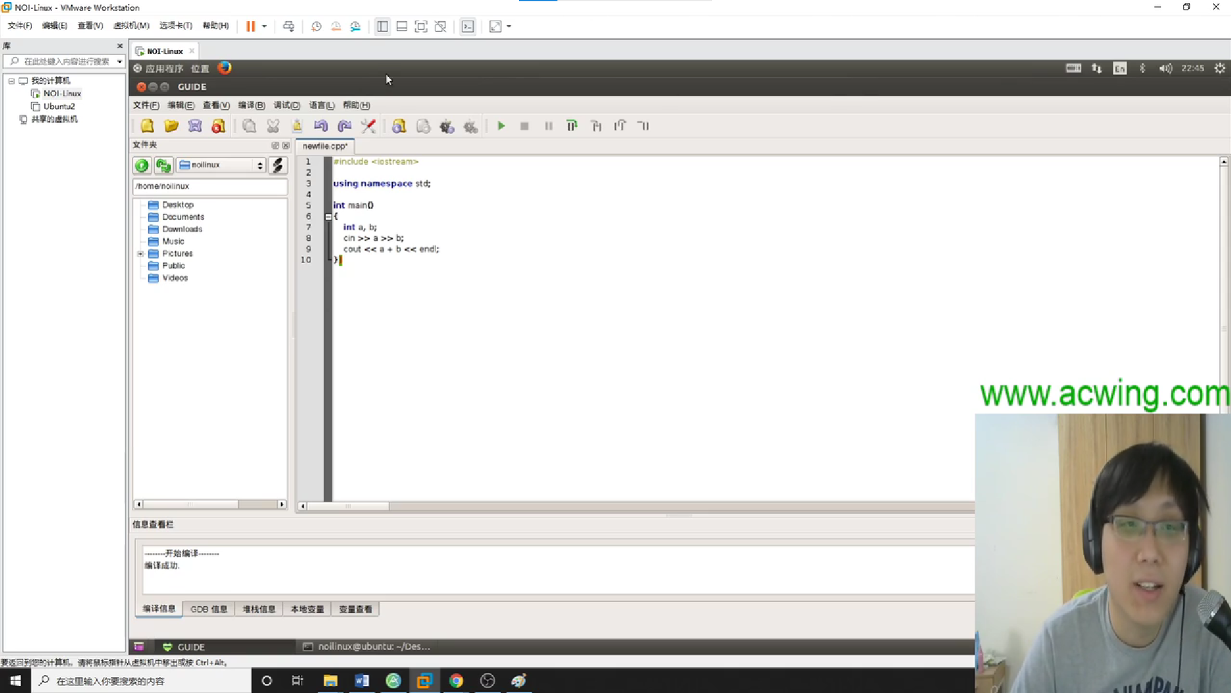This screenshot has width=1231, height=693.
Task: Click the Redo arrow icon
Action: (x=344, y=126)
